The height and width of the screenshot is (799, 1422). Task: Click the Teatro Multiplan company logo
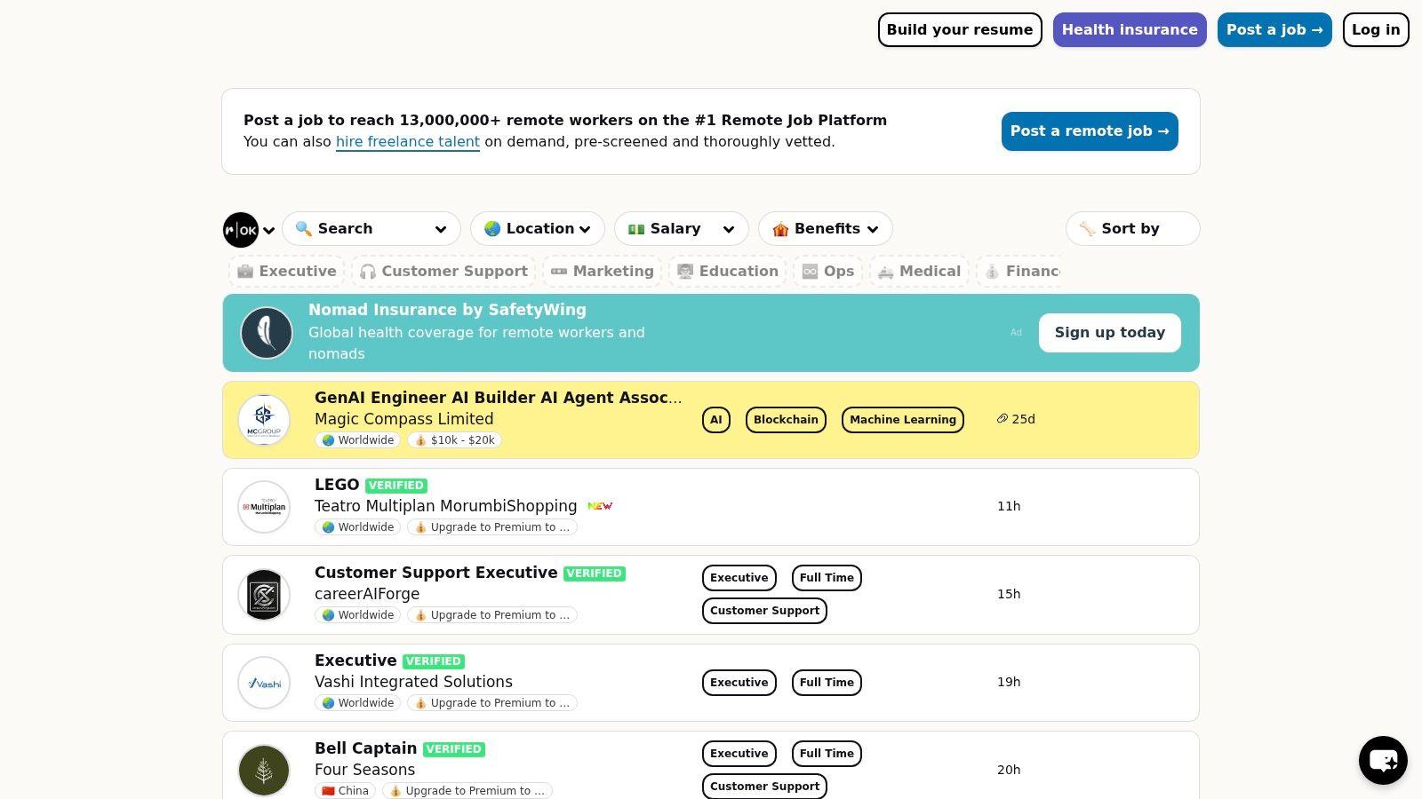click(x=264, y=507)
